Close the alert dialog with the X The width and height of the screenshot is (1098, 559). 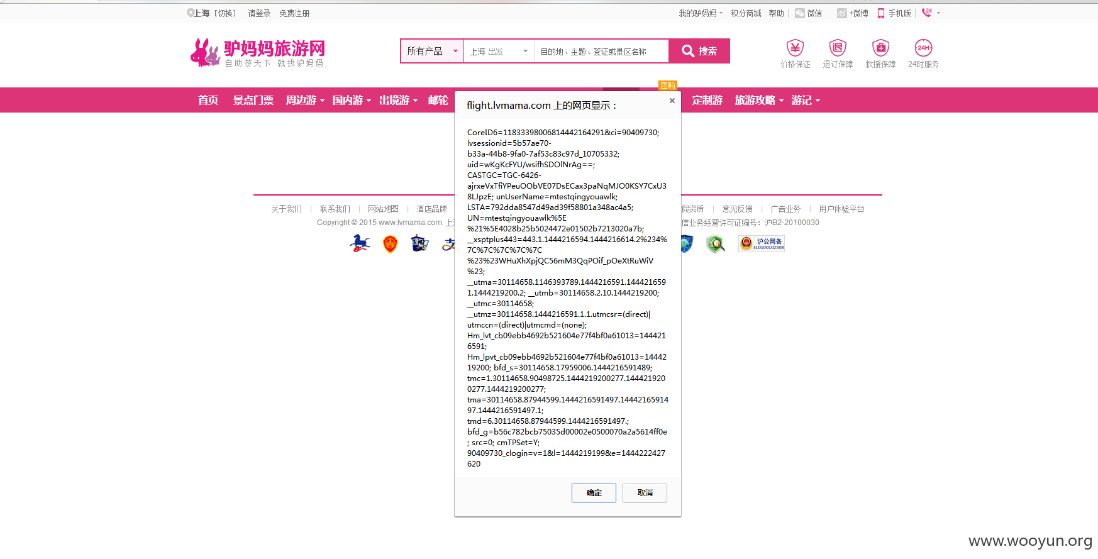[x=672, y=101]
